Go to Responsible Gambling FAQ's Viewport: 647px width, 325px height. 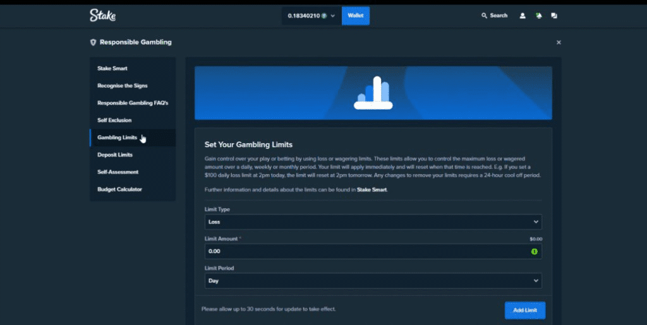click(x=133, y=103)
